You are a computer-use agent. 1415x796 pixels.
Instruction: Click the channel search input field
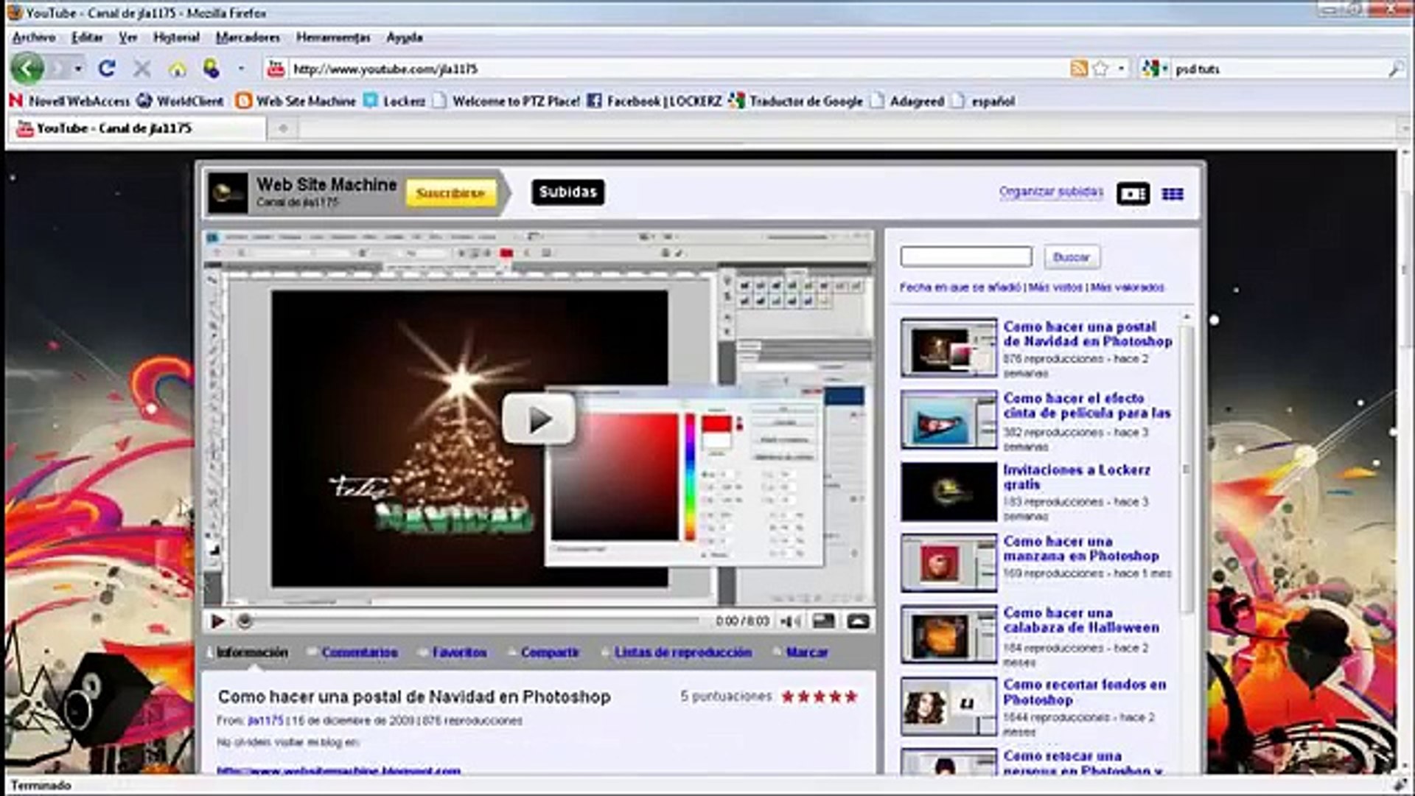(965, 256)
